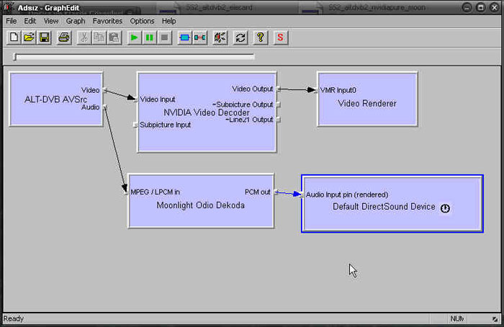
Task: Open the Help menu
Action: [x=168, y=21]
